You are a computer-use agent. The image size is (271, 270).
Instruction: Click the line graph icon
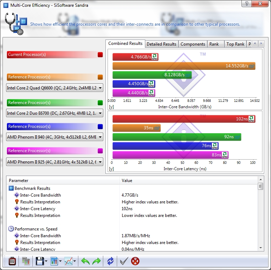(68, 261)
